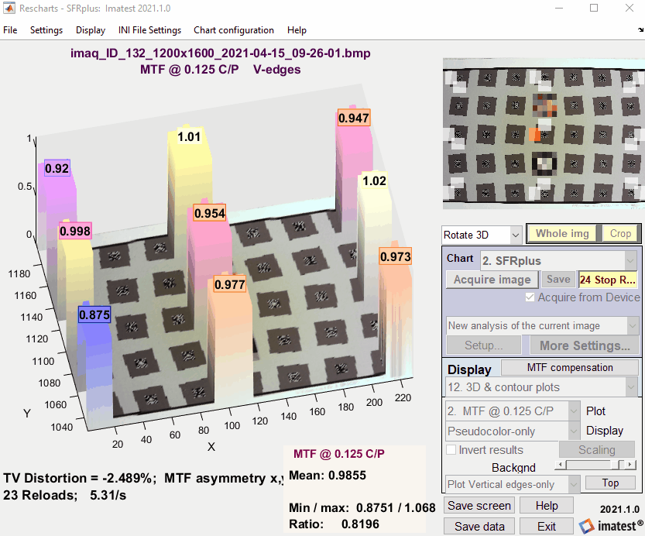Open the Chart configuration menu
Viewport: 645px width, 536px height.
coord(234,30)
